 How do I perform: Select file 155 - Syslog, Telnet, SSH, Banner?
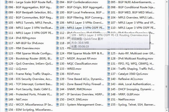(131, 105)
